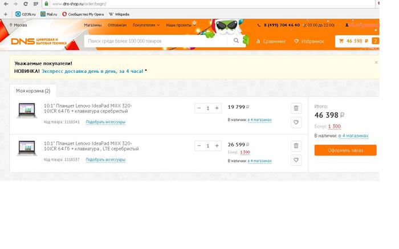Click bonus 1 300 in Итого summary
The height and width of the screenshot is (249, 399).
click(335, 126)
